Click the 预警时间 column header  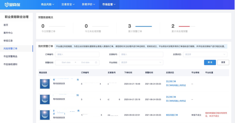[149, 72]
